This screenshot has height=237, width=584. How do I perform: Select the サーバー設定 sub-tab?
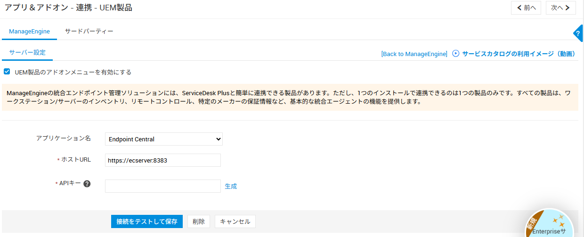pos(27,53)
